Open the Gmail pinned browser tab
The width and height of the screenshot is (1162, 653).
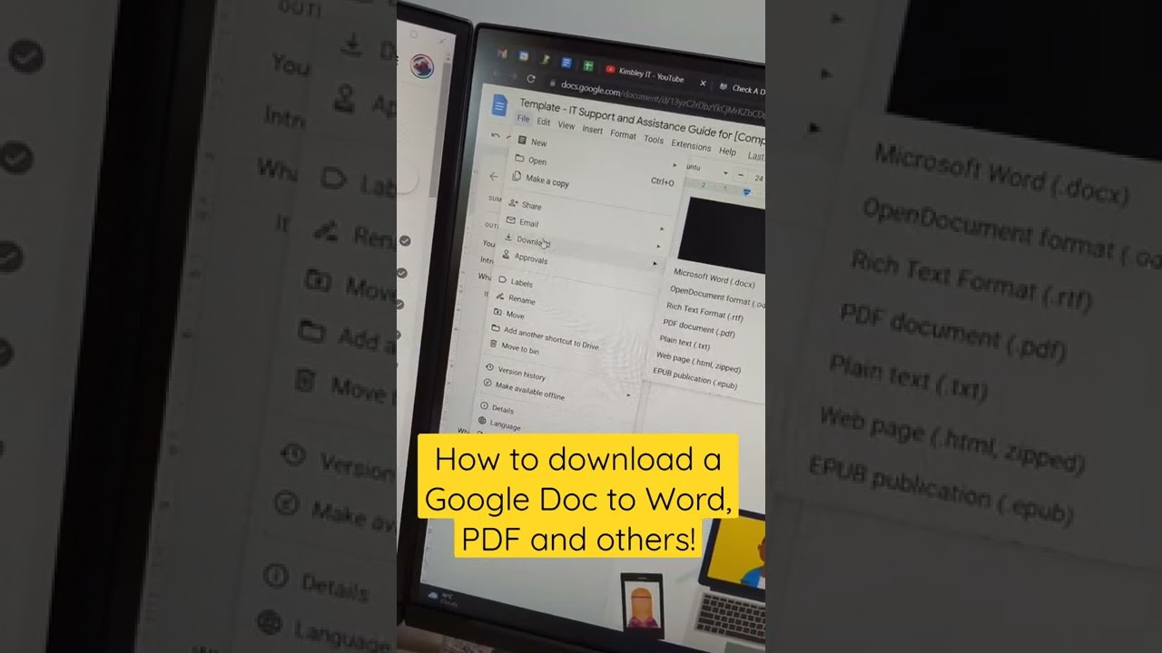click(x=503, y=54)
